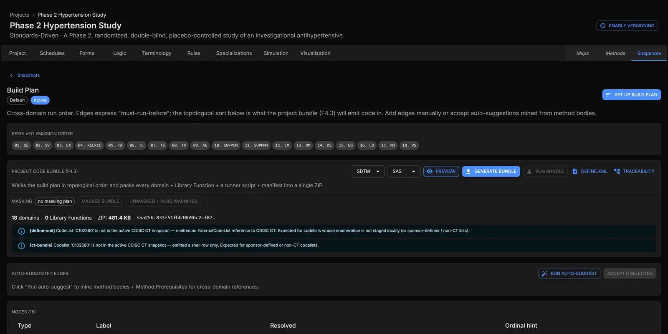
Task: Click the sha256 hash text
Action: pos(176,218)
